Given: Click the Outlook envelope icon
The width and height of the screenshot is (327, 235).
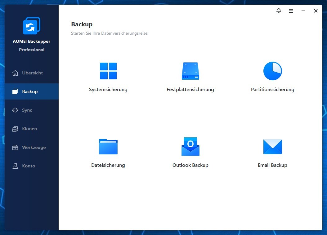Looking at the screenshot, I should coord(190,146).
